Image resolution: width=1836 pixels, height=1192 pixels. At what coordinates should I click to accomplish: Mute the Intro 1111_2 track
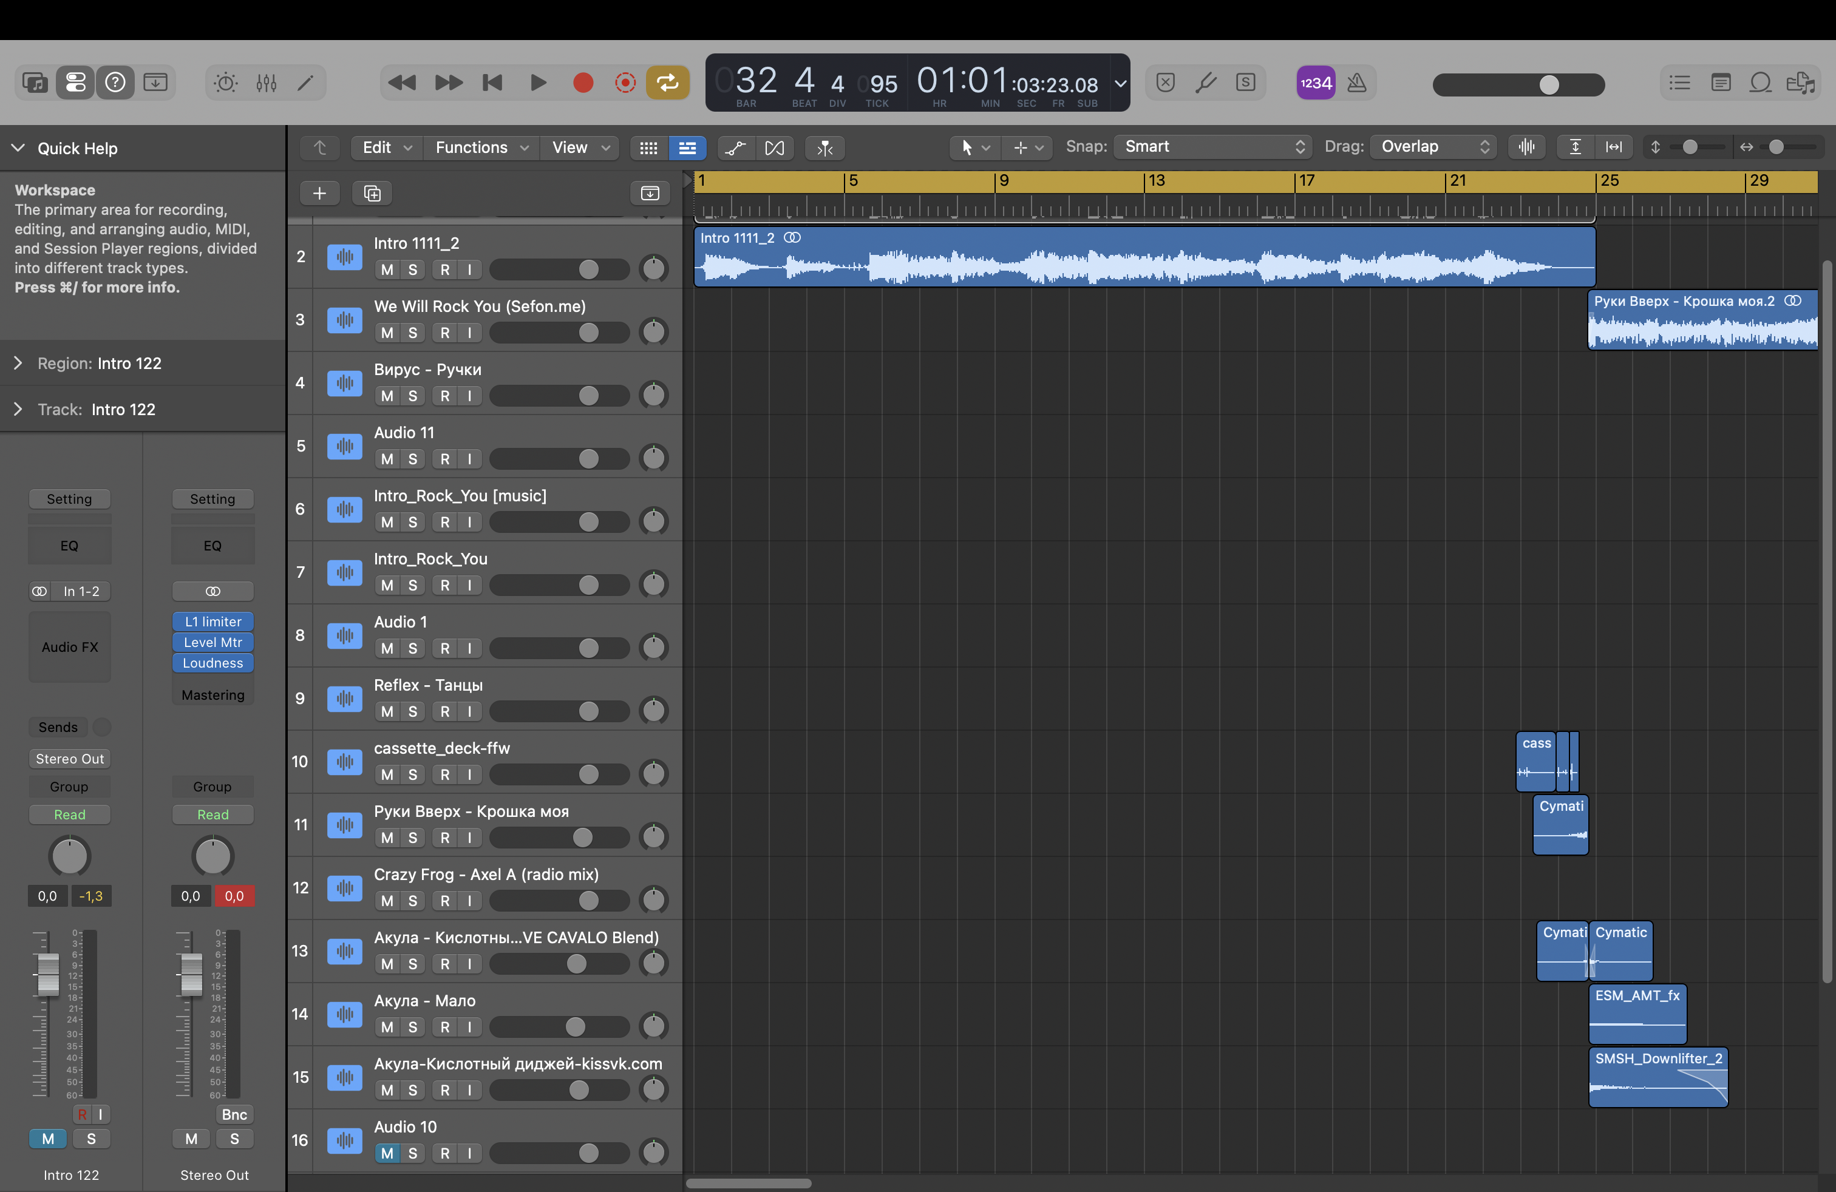click(387, 270)
